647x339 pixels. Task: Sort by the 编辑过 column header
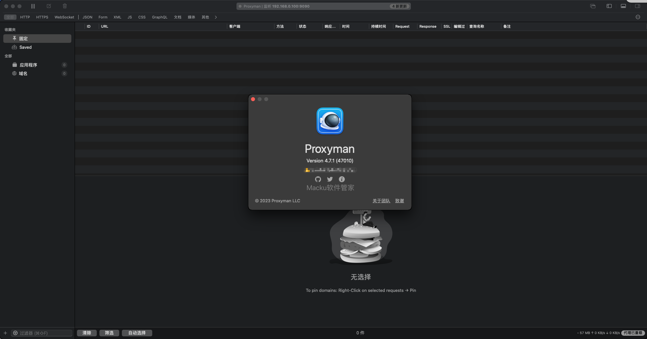tap(459, 26)
